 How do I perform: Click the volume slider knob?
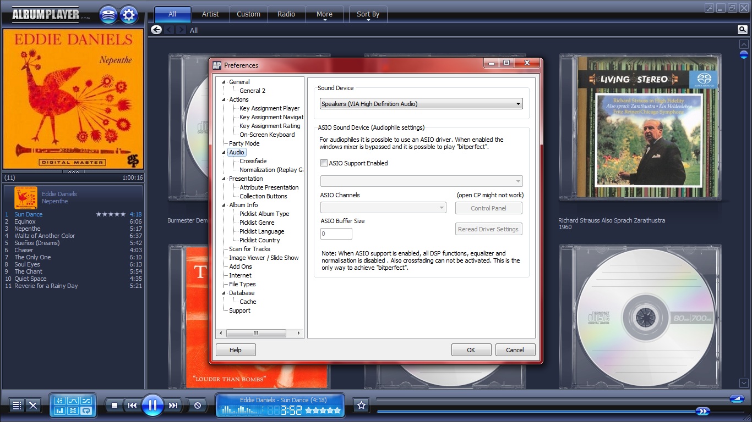point(737,398)
